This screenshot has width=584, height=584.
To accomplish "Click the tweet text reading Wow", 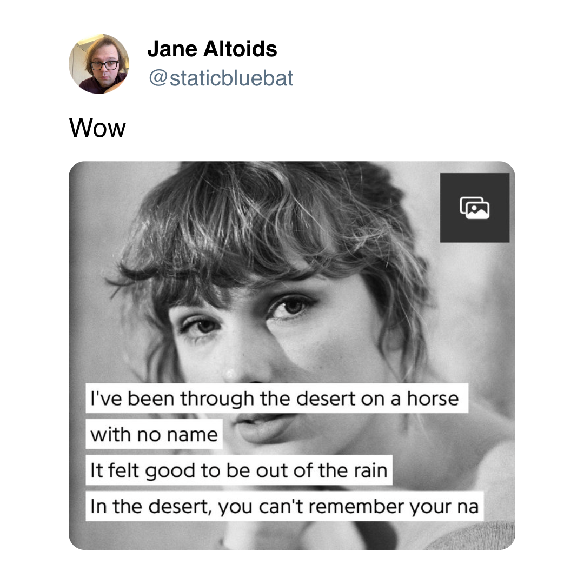I will (x=97, y=128).
